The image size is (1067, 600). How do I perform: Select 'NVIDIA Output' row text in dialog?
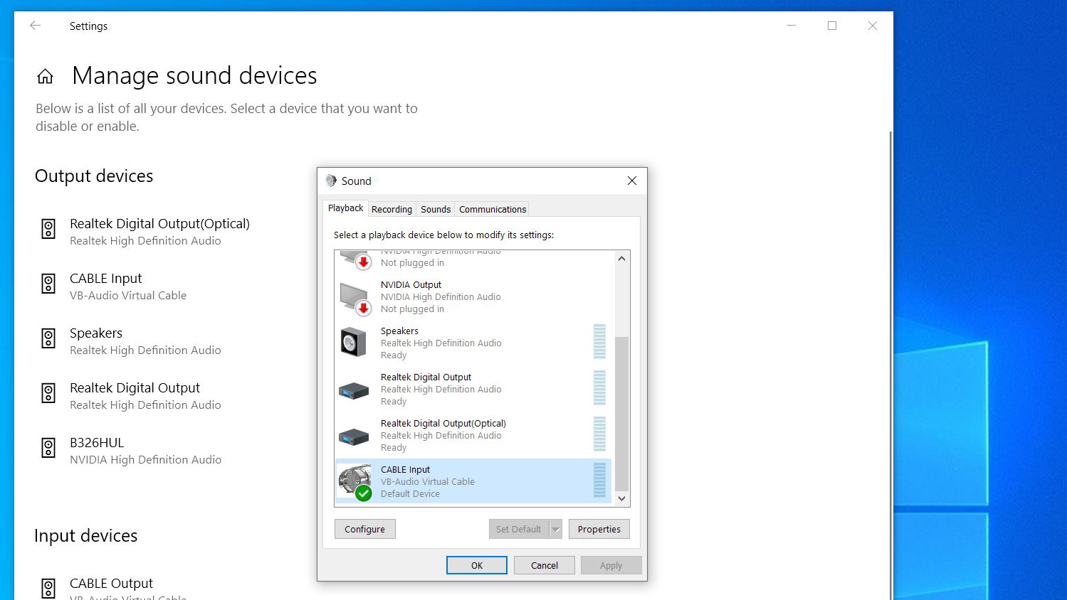coord(411,284)
